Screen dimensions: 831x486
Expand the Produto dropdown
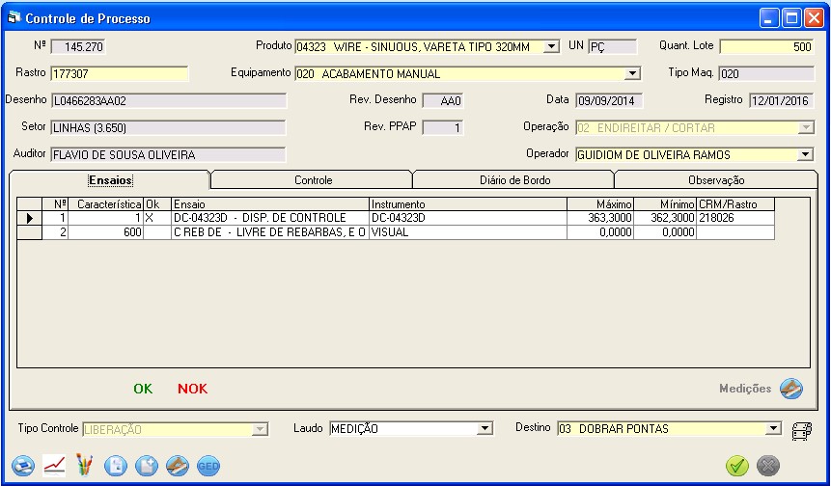point(551,46)
